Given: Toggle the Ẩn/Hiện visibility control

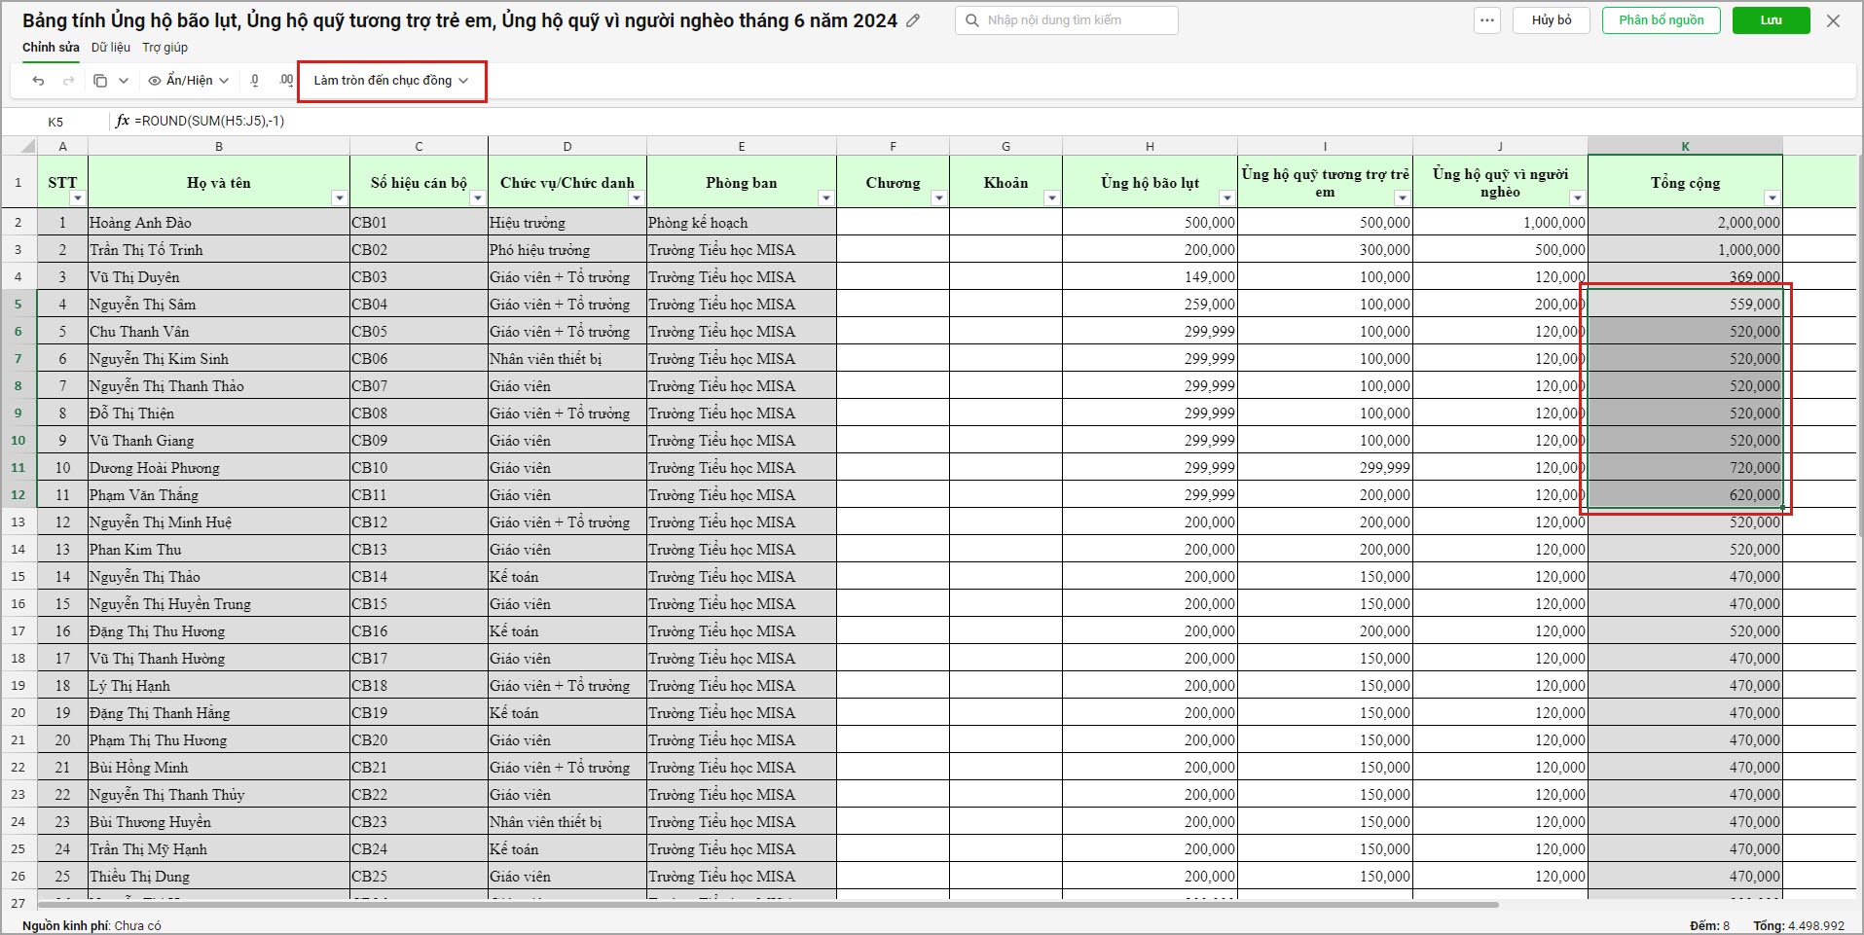Looking at the screenshot, I should tap(189, 81).
